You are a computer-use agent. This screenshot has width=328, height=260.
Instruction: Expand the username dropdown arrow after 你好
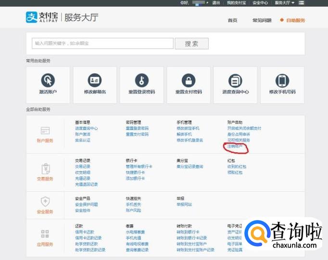click(x=207, y=3)
